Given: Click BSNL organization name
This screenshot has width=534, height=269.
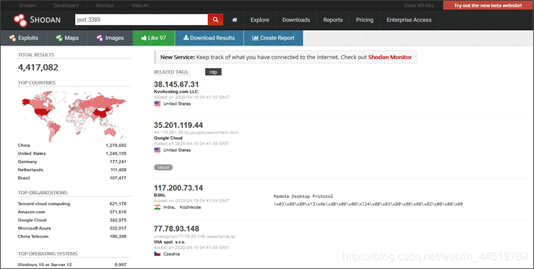Looking at the screenshot, I should click(160, 195).
